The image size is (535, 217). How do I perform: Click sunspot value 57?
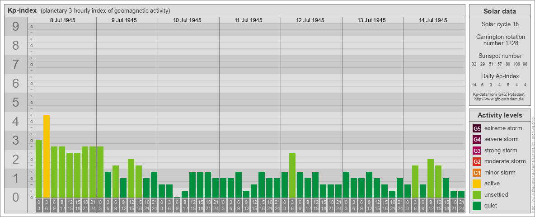click(499, 64)
